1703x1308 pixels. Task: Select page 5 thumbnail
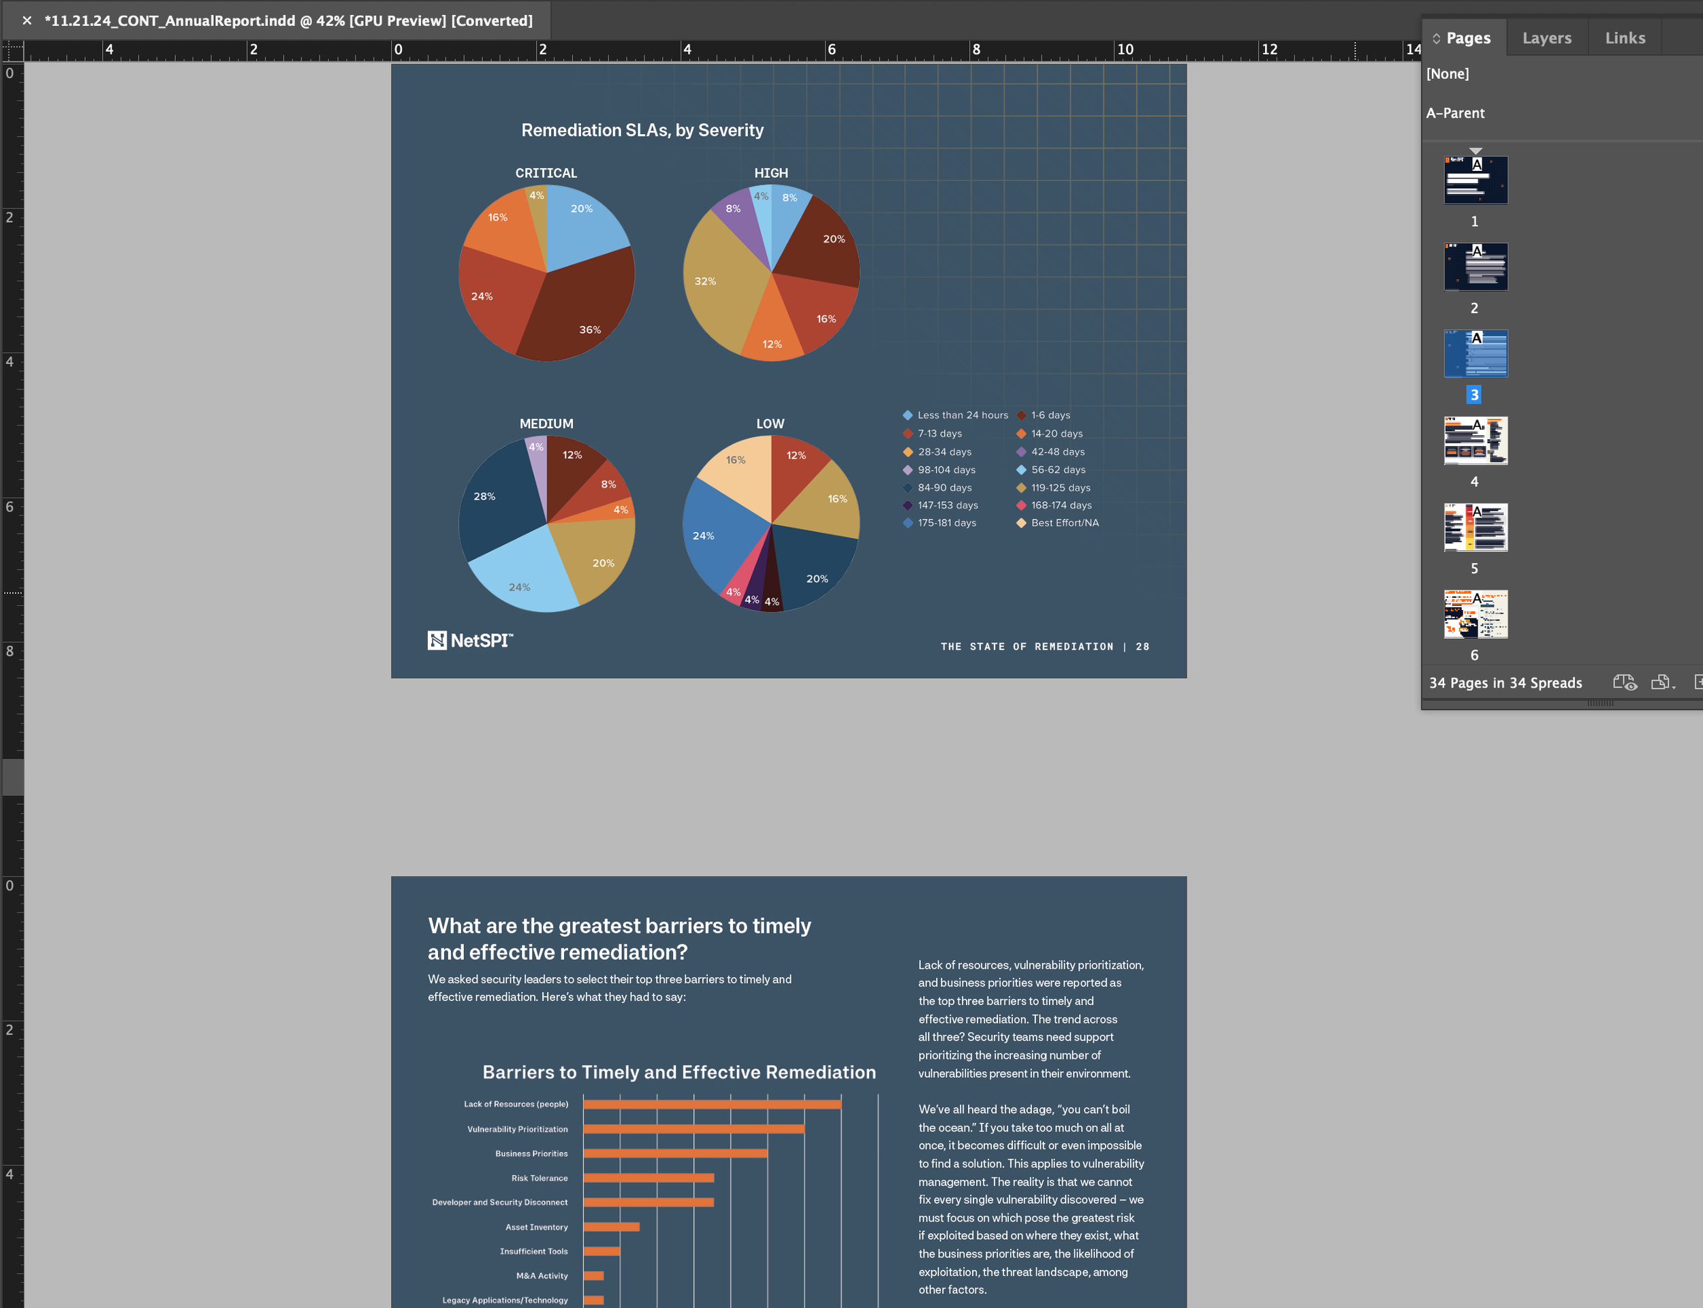point(1475,527)
